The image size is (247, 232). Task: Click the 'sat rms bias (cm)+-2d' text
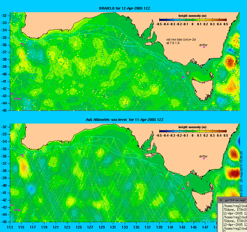click(181, 40)
